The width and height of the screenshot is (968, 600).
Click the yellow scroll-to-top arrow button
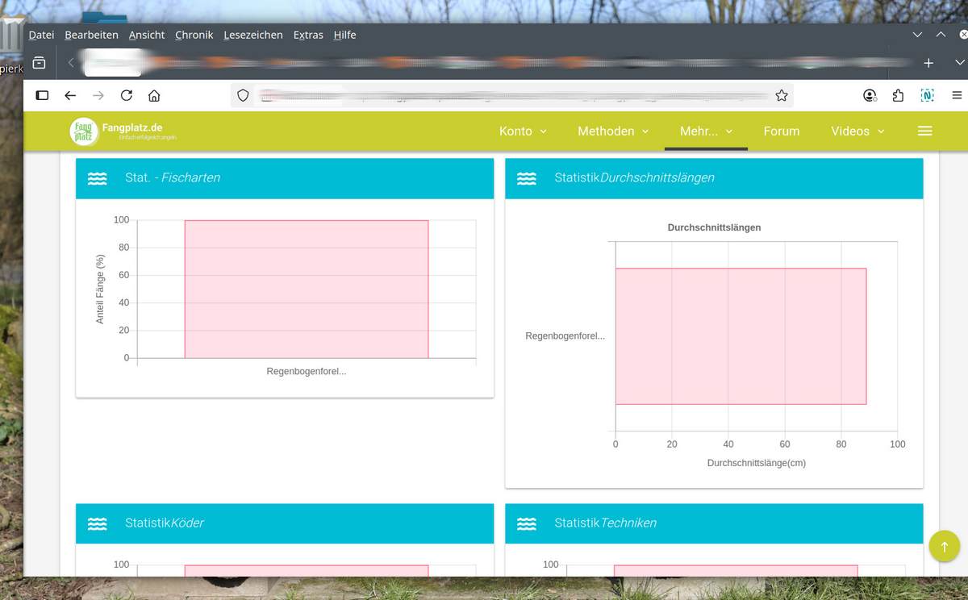pos(944,546)
